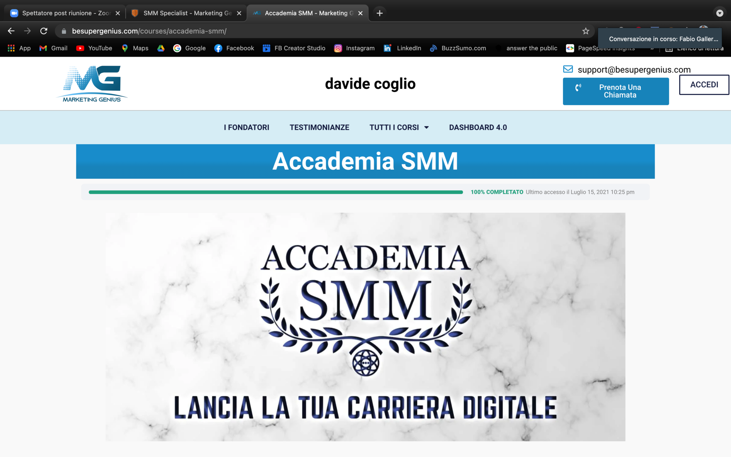731x457 pixels.
Task: Click the green course progress bar
Action: pyautogui.click(x=276, y=192)
